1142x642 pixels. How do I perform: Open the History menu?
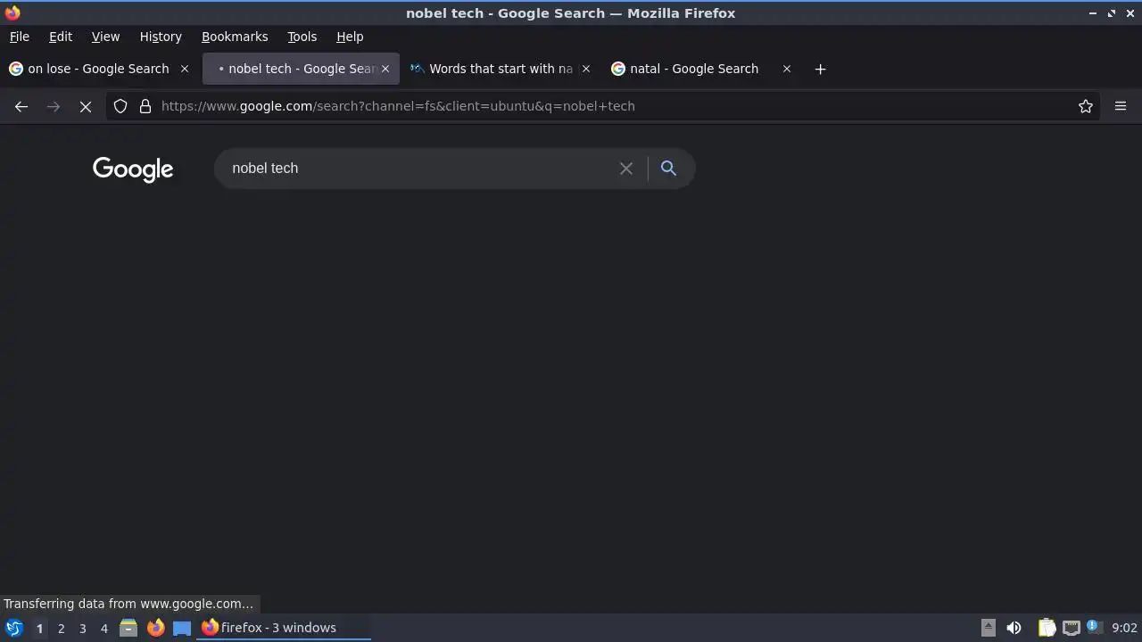click(x=161, y=37)
